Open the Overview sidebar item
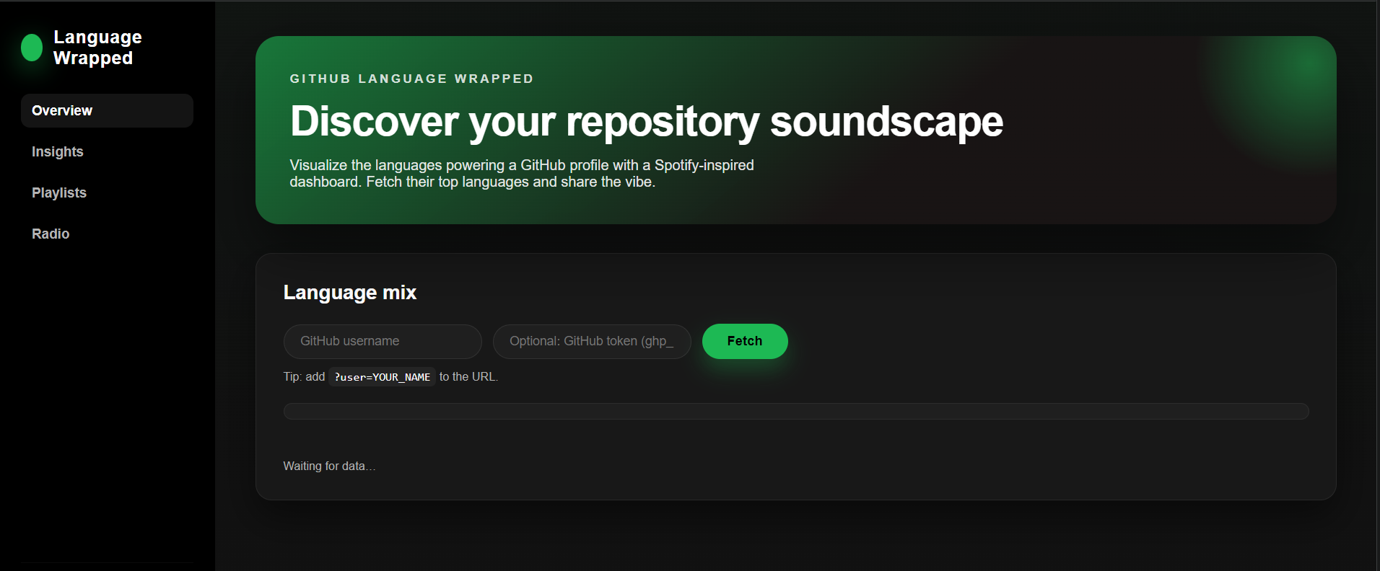The image size is (1380, 571). (x=107, y=110)
